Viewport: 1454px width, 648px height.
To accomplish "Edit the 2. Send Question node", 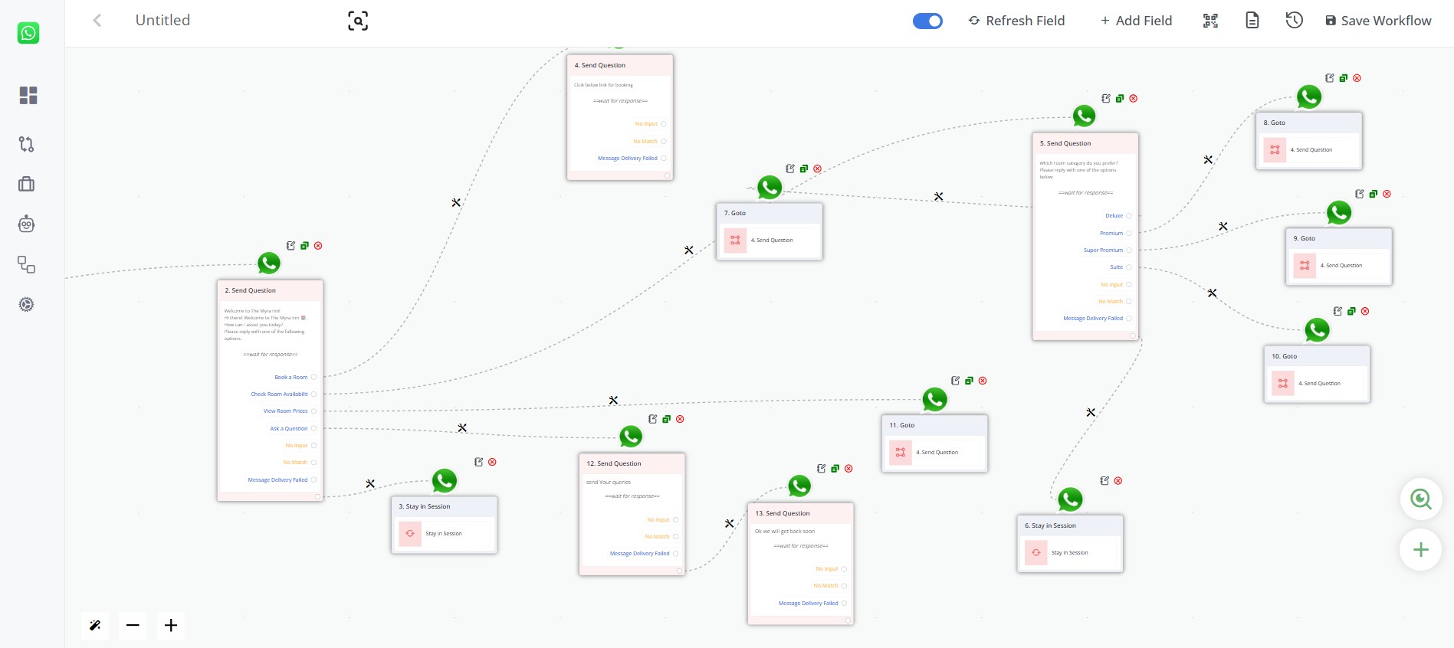I will (x=290, y=246).
